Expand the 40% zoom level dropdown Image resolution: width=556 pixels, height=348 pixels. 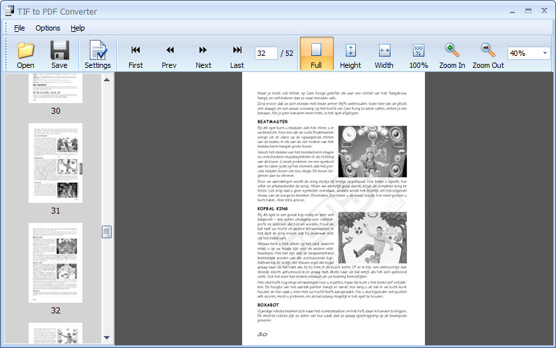[545, 53]
